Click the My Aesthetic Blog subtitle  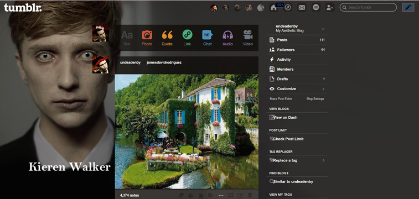(289, 30)
